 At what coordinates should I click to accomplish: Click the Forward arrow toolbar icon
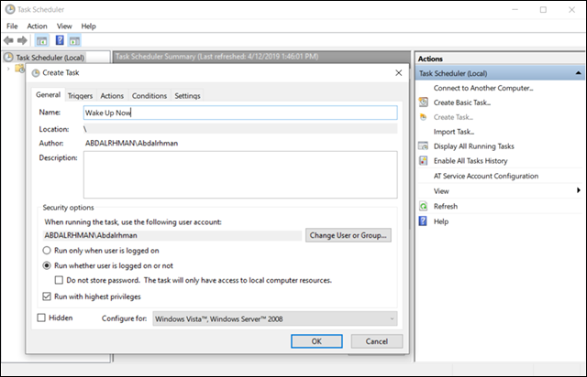point(22,40)
